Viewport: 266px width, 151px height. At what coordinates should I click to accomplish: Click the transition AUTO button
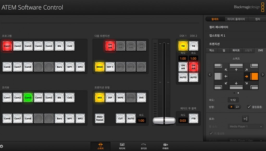[131, 118]
